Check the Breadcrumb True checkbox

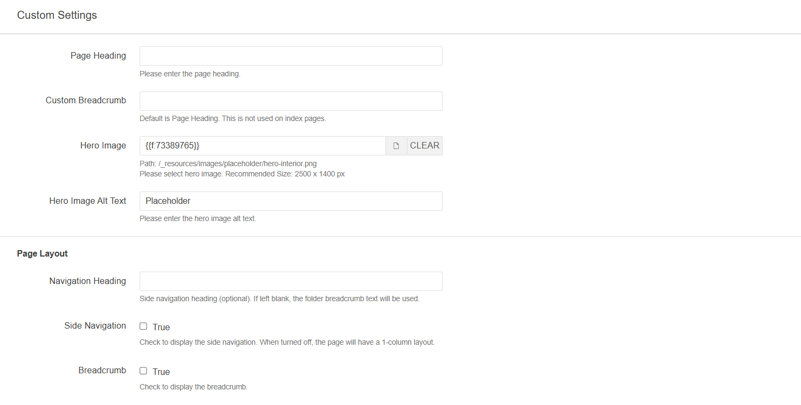pos(143,371)
